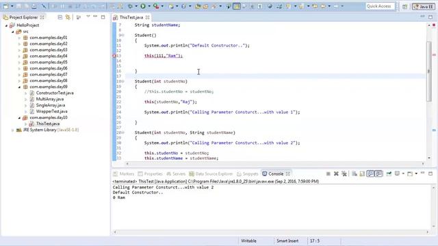Select the Console tab

(276, 174)
